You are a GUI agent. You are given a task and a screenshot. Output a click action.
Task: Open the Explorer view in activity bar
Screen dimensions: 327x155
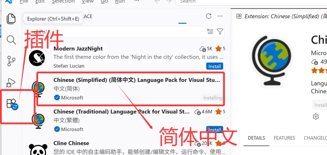pyautogui.click(x=11, y=19)
